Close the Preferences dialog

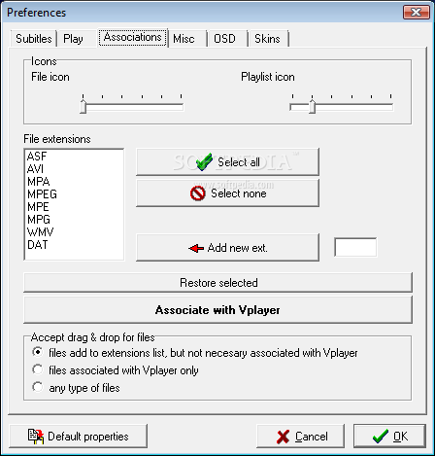pos(417,13)
